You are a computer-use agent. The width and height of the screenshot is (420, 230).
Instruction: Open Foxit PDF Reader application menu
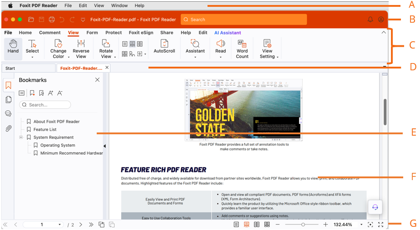(38, 5)
